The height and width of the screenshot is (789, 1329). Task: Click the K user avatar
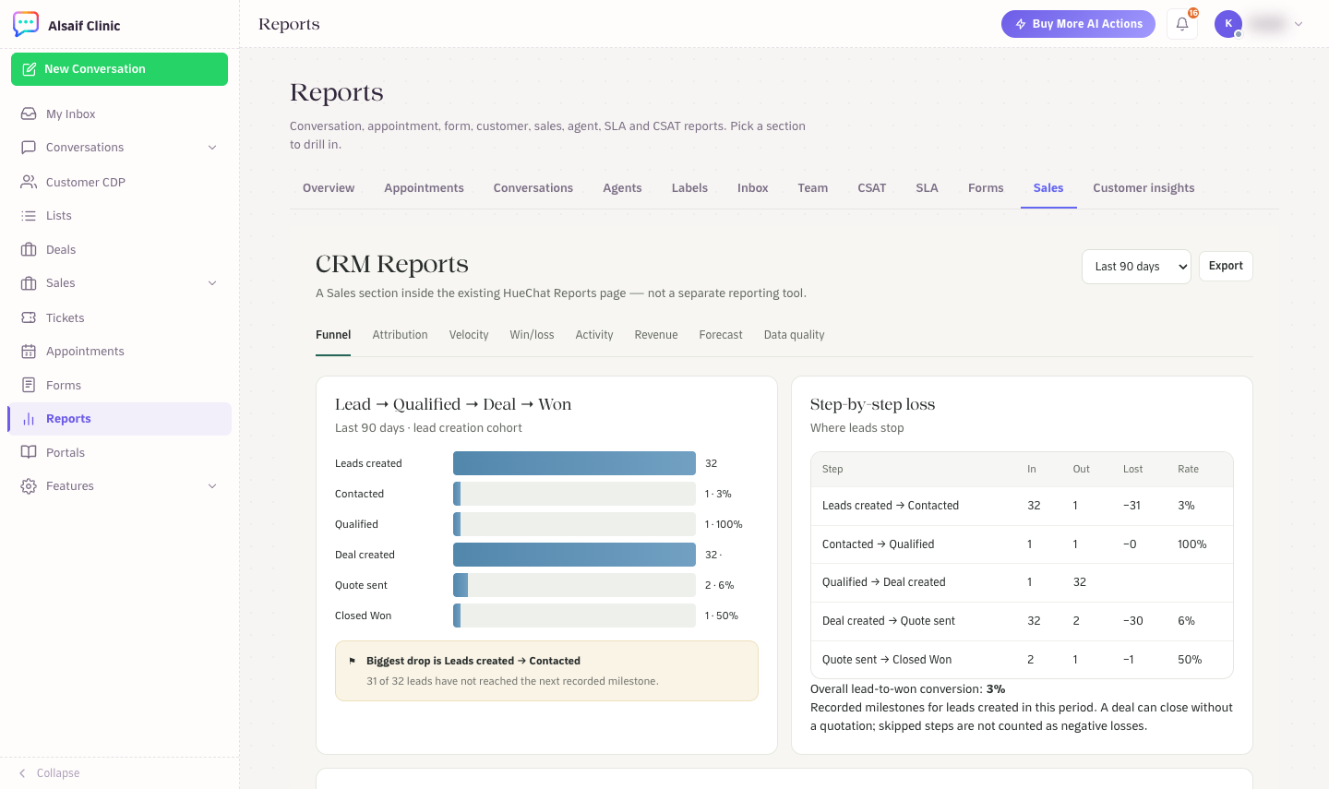tap(1228, 24)
